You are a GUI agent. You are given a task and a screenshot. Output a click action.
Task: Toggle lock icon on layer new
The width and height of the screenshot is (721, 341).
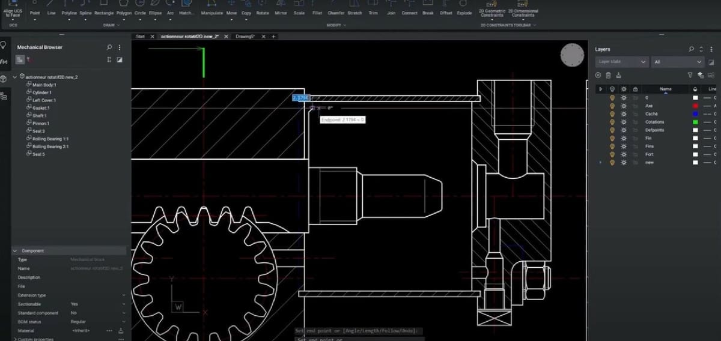(636, 162)
